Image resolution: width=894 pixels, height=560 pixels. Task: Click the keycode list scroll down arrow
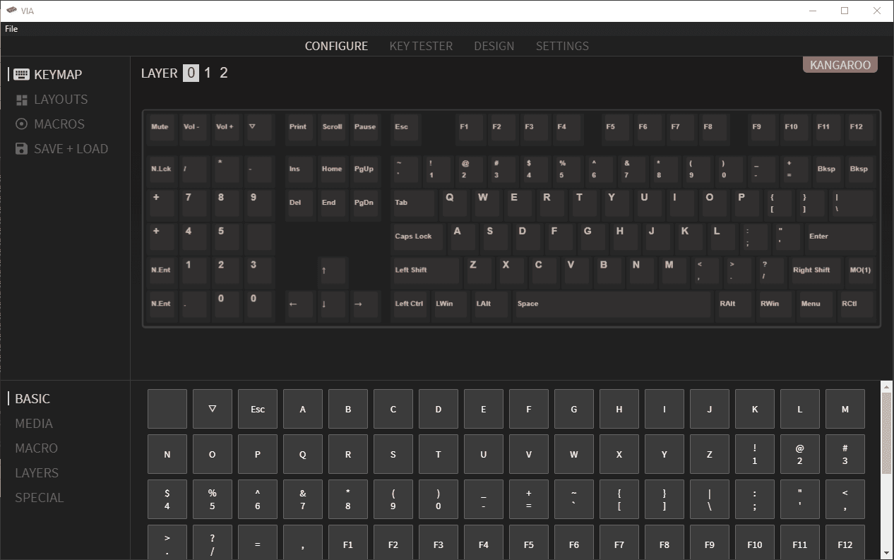[x=887, y=553]
